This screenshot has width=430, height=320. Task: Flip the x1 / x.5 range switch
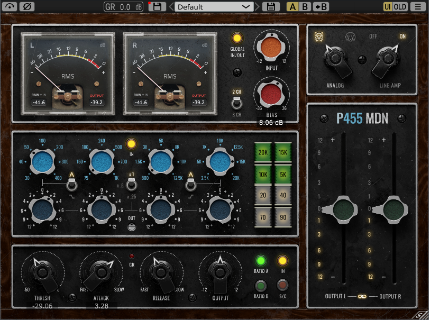131,184
